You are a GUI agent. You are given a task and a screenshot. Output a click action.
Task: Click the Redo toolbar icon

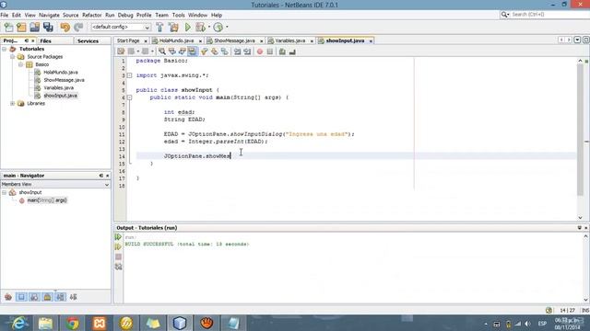tap(78, 27)
